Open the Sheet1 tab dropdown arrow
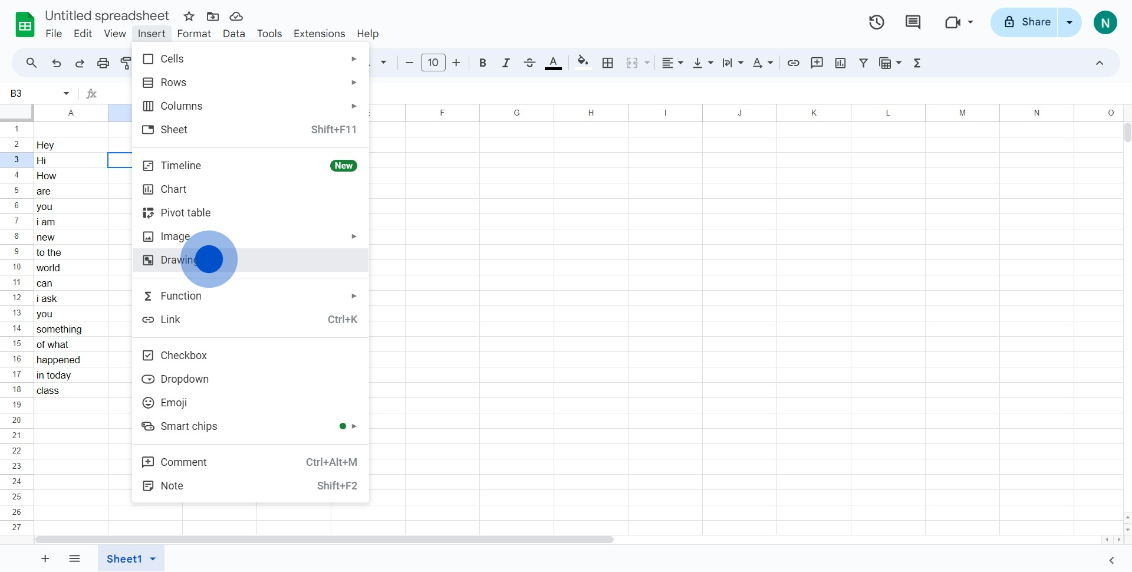Viewport: 1132px width, 572px height. pos(153,559)
